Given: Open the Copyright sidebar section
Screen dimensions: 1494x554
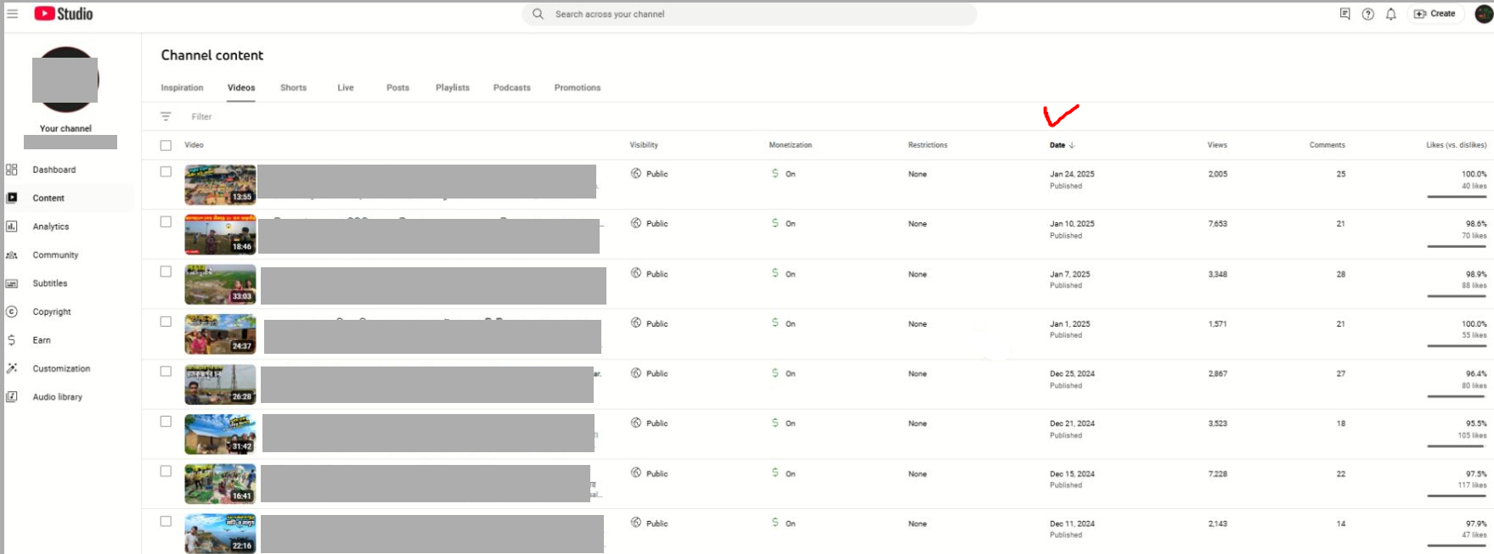Looking at the screenshot, I should [51, 311].
